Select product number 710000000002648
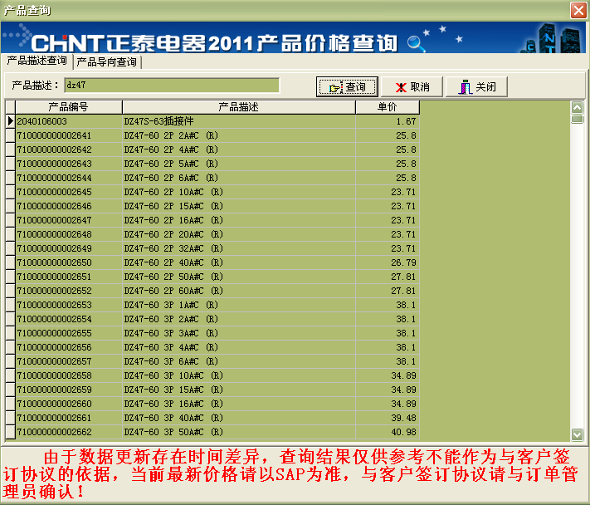Screen dimensions: 590x505 point(69,234)
